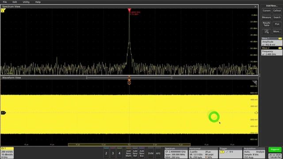Open the Results Table
This screenshot has height=159, width=283.
[x=266, y=24]
